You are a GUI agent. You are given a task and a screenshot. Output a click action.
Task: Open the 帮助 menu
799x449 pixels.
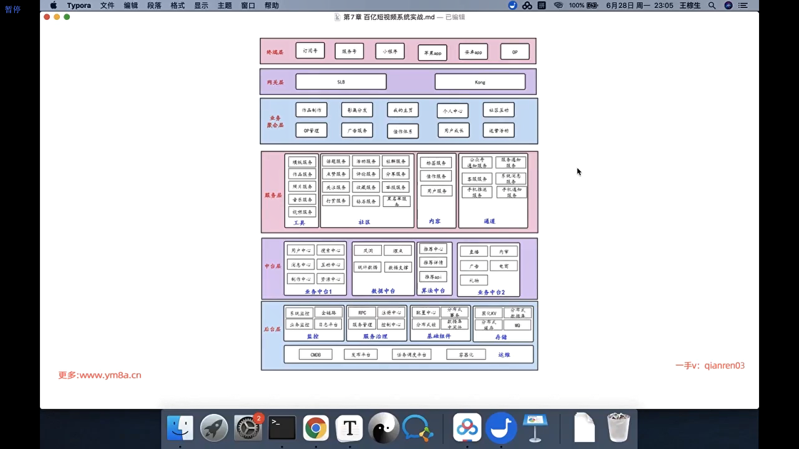(272, 5)
